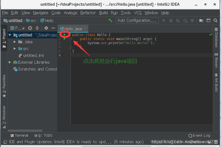This screenshot has width=221, height=147.
Task: Click IDE and Plugin Updates status message
Action: (76, 142)
